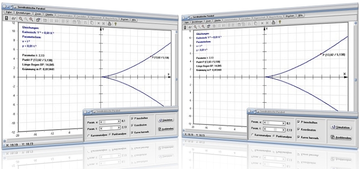This screenshot has width=360, height=169.
Task: Toggle 'P beschriften' checkbox in right panel
Action: [298, 122]
